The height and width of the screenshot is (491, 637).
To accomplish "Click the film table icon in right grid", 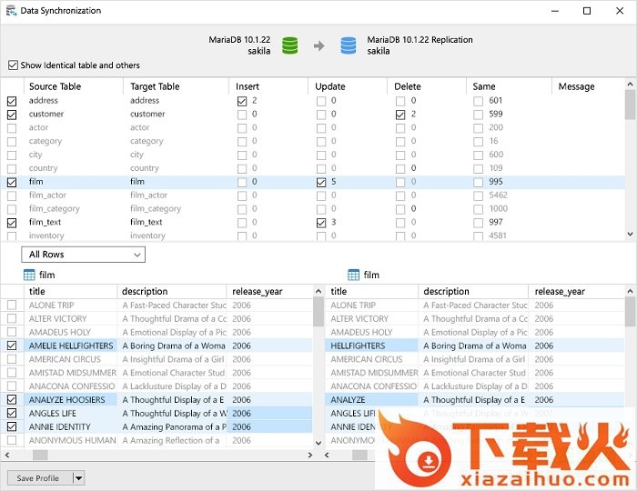I will point(353,275).
